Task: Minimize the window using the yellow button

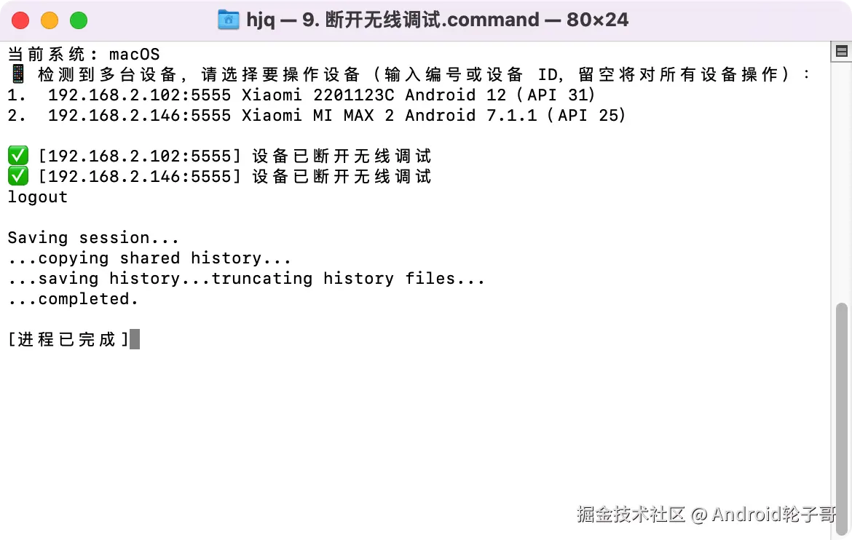Action: point(50,20)
